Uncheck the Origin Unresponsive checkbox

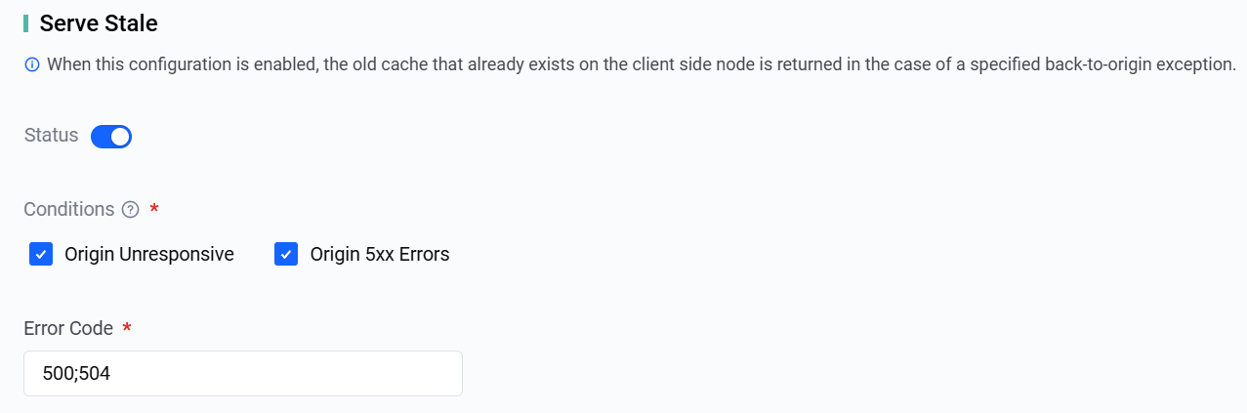(41, 255)
